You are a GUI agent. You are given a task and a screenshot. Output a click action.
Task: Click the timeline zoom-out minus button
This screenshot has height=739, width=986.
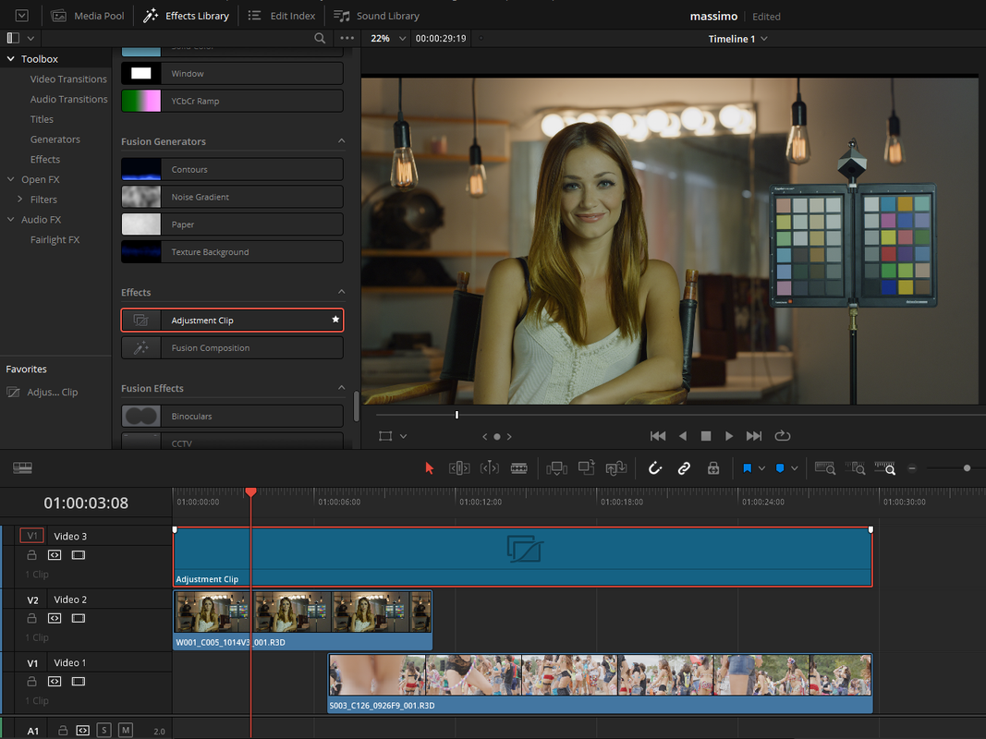click(x=912, y=468)
